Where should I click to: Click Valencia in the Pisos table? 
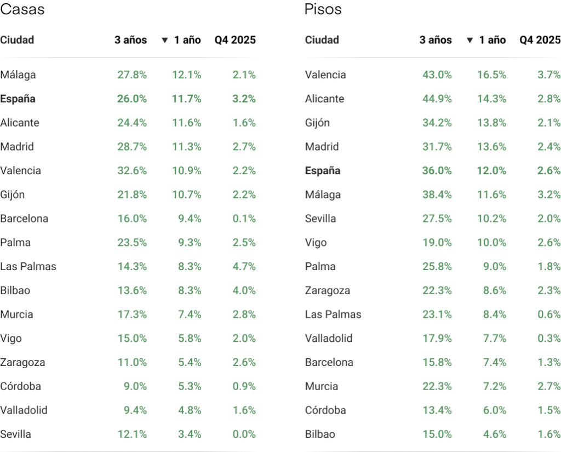click(x=325, y=75)
